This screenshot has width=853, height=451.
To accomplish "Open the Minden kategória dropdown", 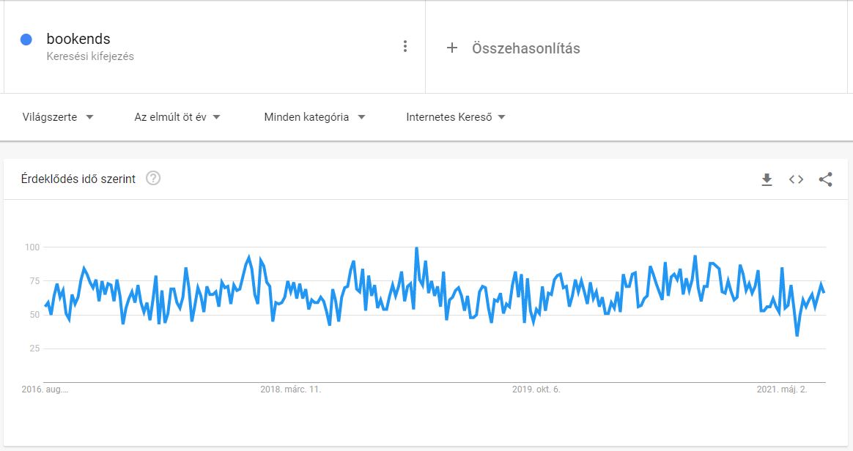I will [x=314, y=117].
